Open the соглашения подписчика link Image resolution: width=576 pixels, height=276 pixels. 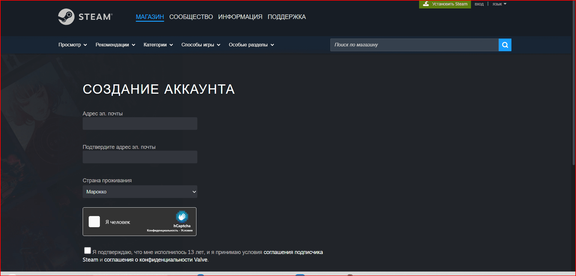[x=293, y=252]
